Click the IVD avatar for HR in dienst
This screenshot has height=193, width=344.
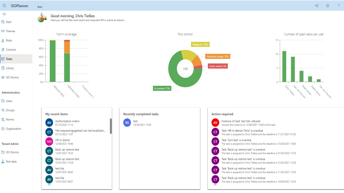[49, 142]
